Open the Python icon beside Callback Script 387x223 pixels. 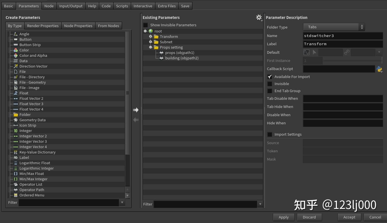tap(379, 69)
